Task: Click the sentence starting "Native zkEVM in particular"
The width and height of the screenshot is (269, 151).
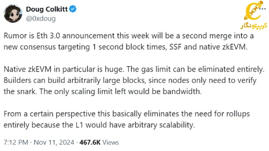Action: click(x=64, y=70)
